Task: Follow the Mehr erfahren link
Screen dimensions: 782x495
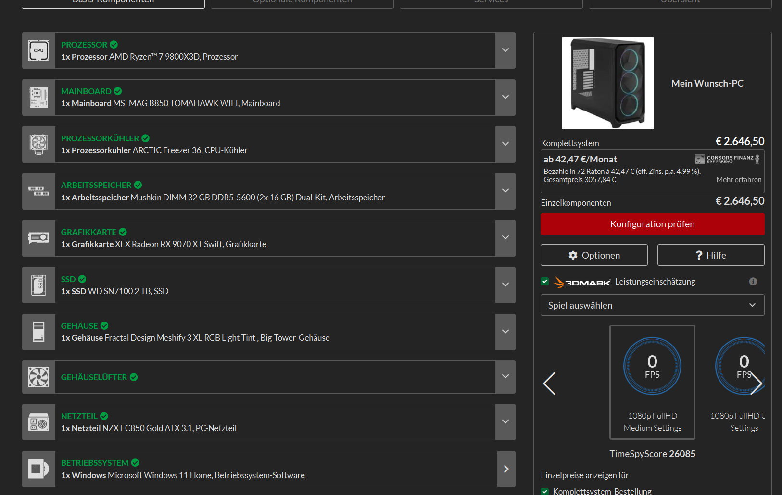Action: point(739,180)
